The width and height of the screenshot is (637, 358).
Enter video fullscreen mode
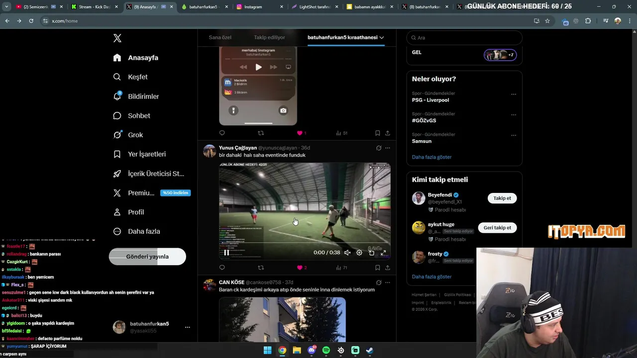coord(383,253)
